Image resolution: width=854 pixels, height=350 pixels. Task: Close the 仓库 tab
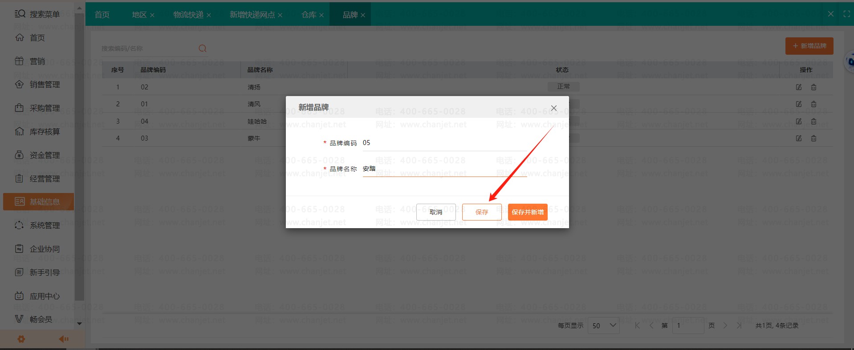click(321, 15)
